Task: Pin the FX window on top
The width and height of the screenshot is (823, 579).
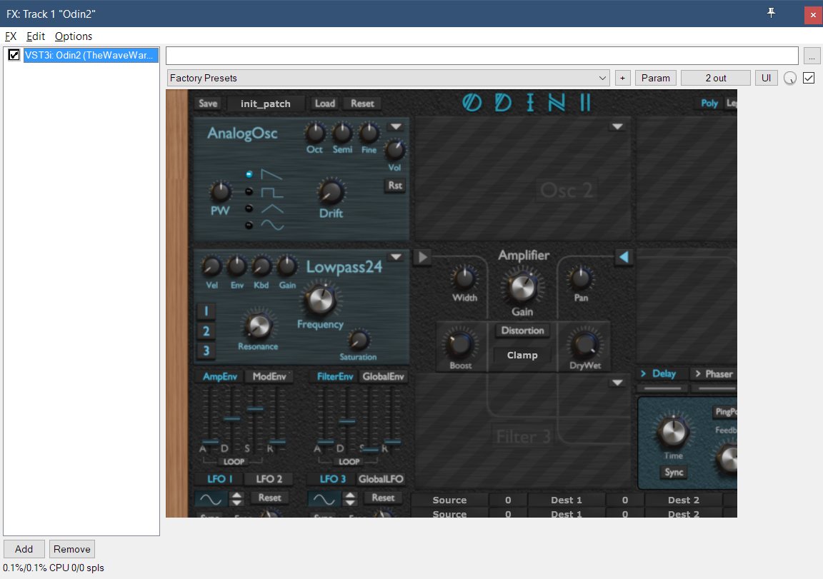Action: (771, 13)
